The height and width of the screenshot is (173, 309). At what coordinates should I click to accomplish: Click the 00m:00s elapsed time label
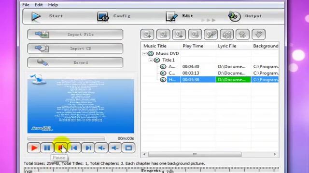pyautogui.click(x=126, y=138)
